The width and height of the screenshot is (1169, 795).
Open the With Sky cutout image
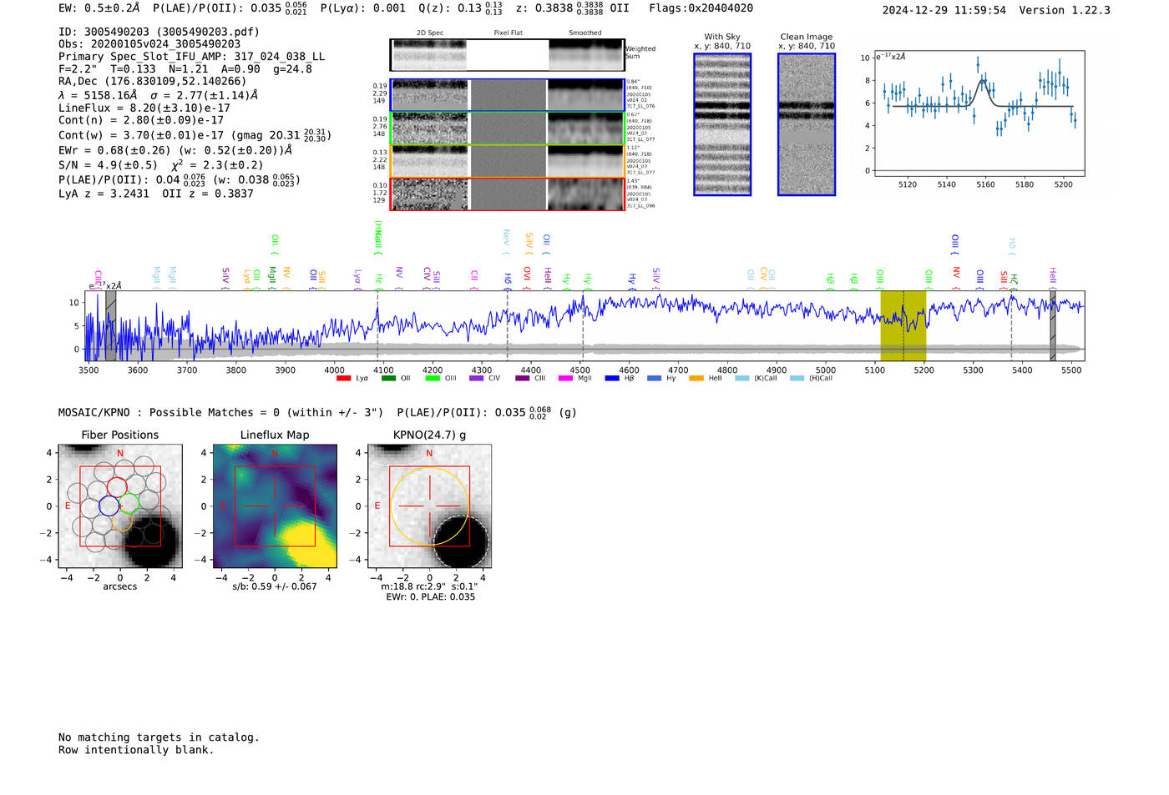722,124
